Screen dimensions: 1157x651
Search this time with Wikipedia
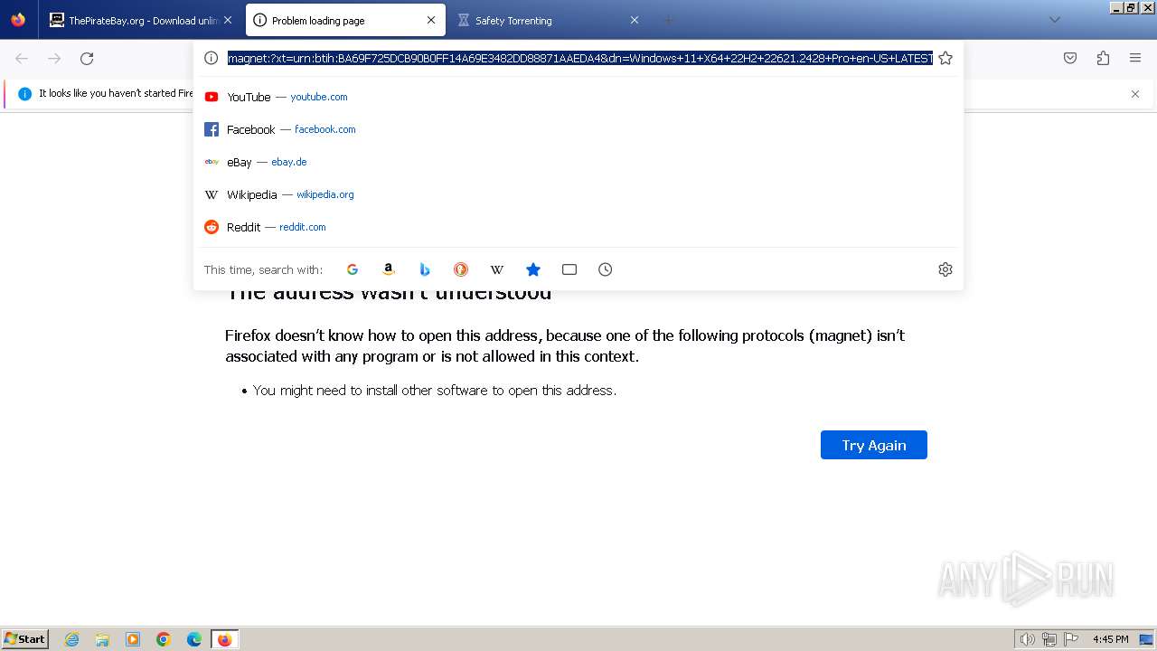click(x=497, y=269)
